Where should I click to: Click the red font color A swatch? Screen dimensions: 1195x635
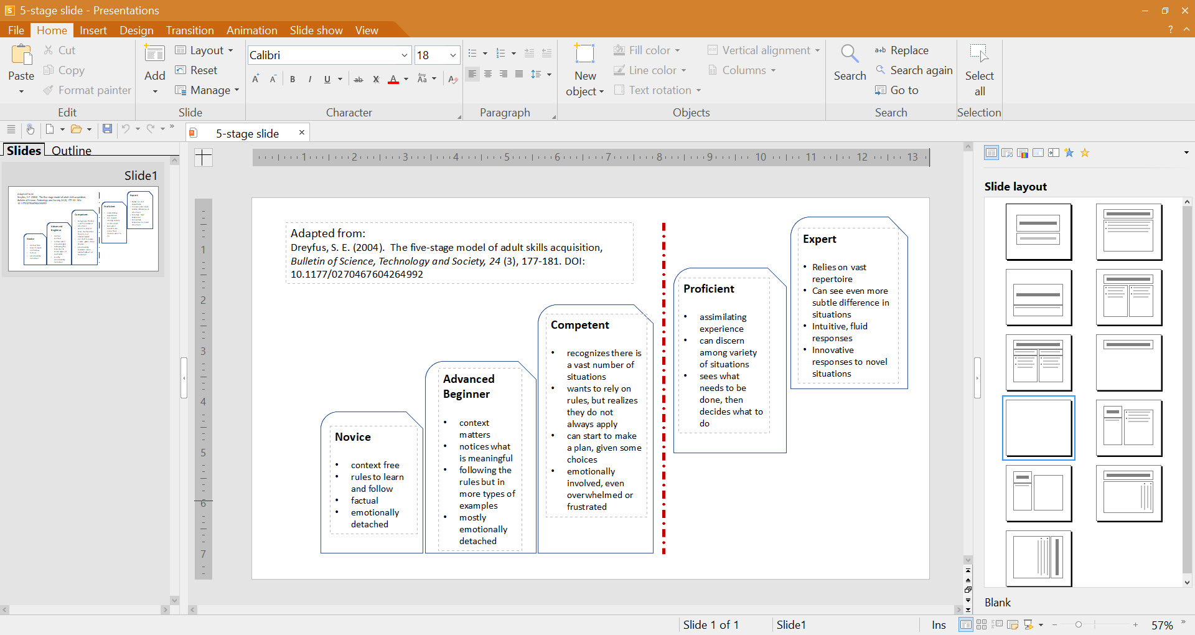coord(393,79)
